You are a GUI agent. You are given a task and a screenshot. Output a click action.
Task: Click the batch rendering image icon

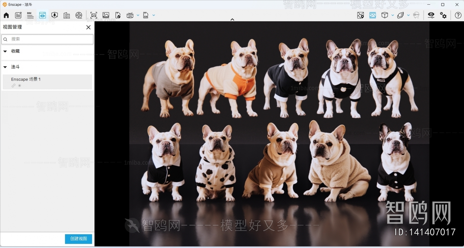click(x=106, y=15)
